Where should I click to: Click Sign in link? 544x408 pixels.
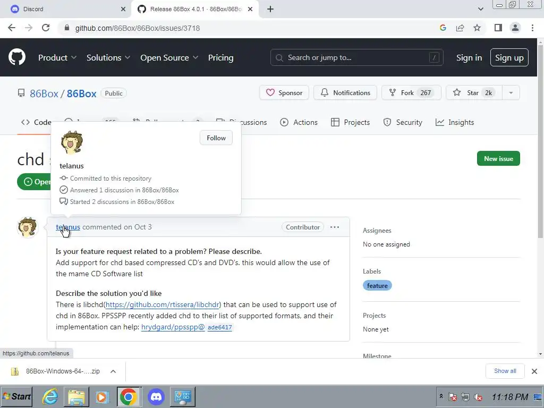pyautogui.click(x=469, y=57)
